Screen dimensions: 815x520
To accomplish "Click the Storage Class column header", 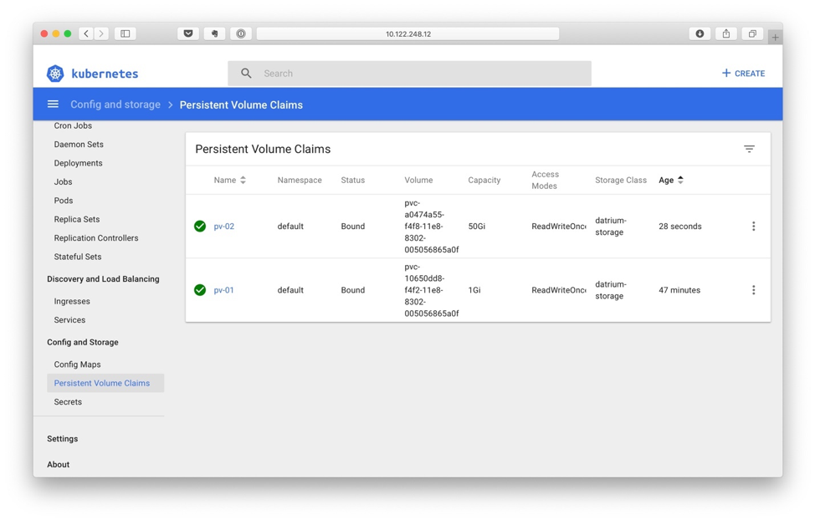I will tap(621, 181).
